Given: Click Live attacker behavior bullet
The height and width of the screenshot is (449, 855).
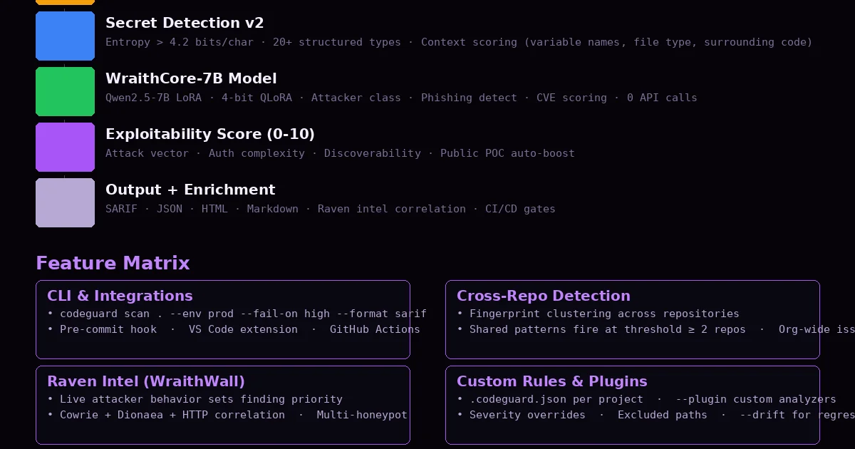Looking at the screenshot, I should 195,399.
